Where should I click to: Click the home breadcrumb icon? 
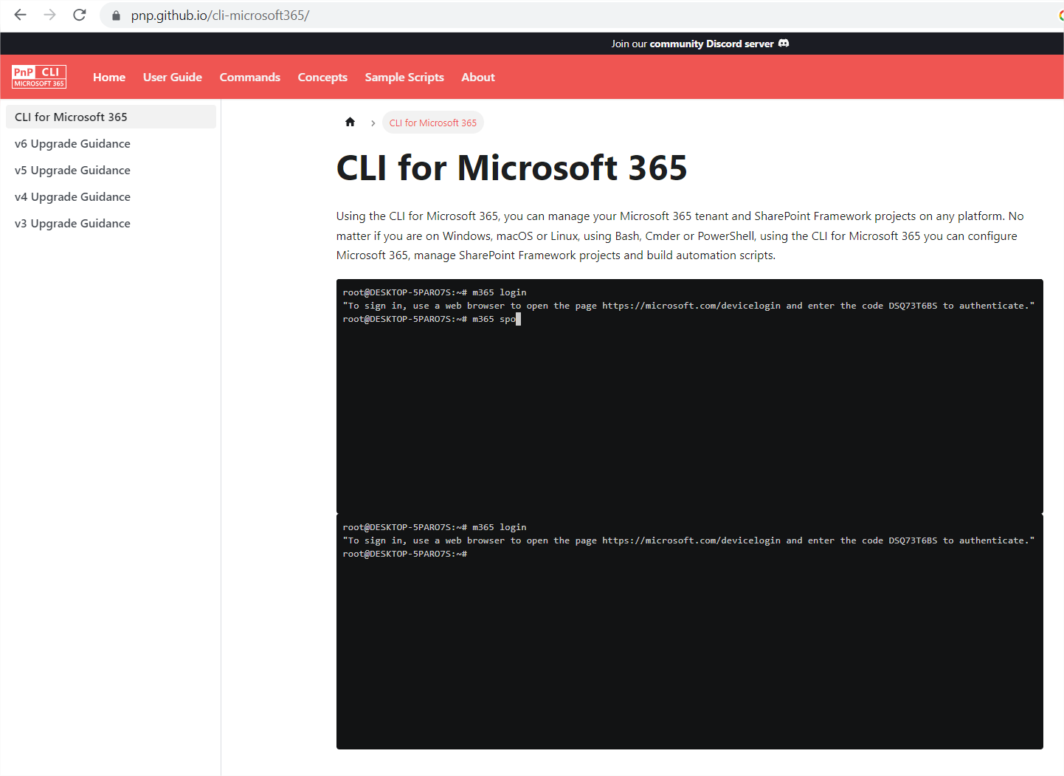[350, 122]
